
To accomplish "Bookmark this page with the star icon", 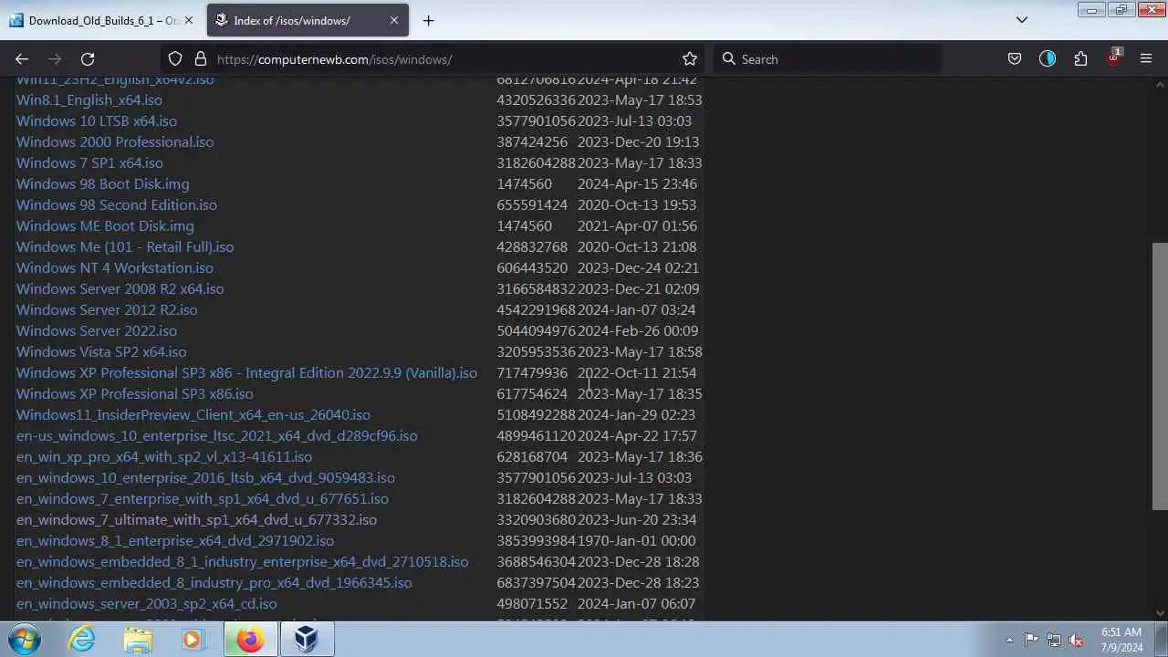I will [x=690, y=59].
